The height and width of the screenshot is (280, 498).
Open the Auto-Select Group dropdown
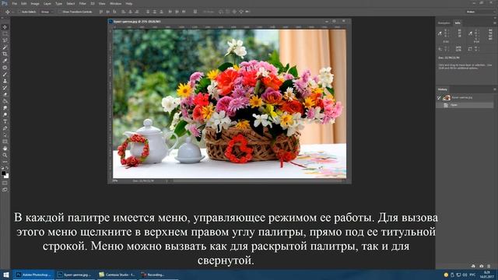[47, 12]
